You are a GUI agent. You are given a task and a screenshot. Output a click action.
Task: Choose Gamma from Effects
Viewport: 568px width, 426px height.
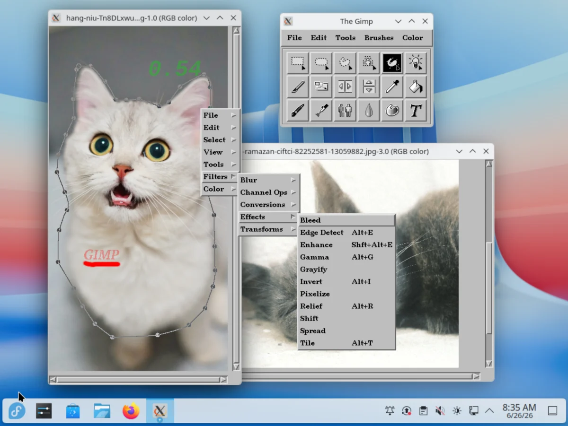pyautogui.click(x=346, y=257)
